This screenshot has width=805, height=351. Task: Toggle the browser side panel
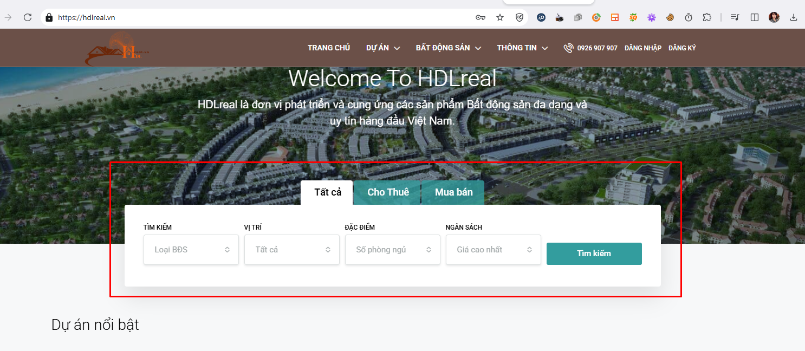(755, 17)
